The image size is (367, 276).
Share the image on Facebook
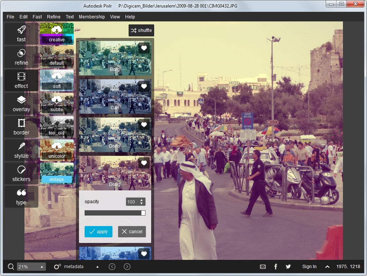pos(276,267)
